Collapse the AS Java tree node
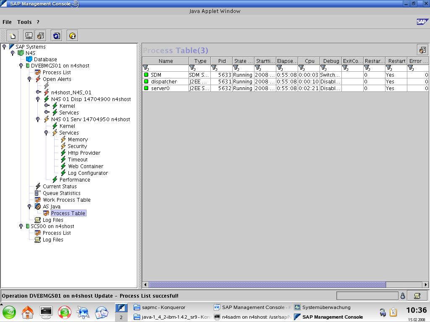 pyautogui.click(x=29, y=206)
